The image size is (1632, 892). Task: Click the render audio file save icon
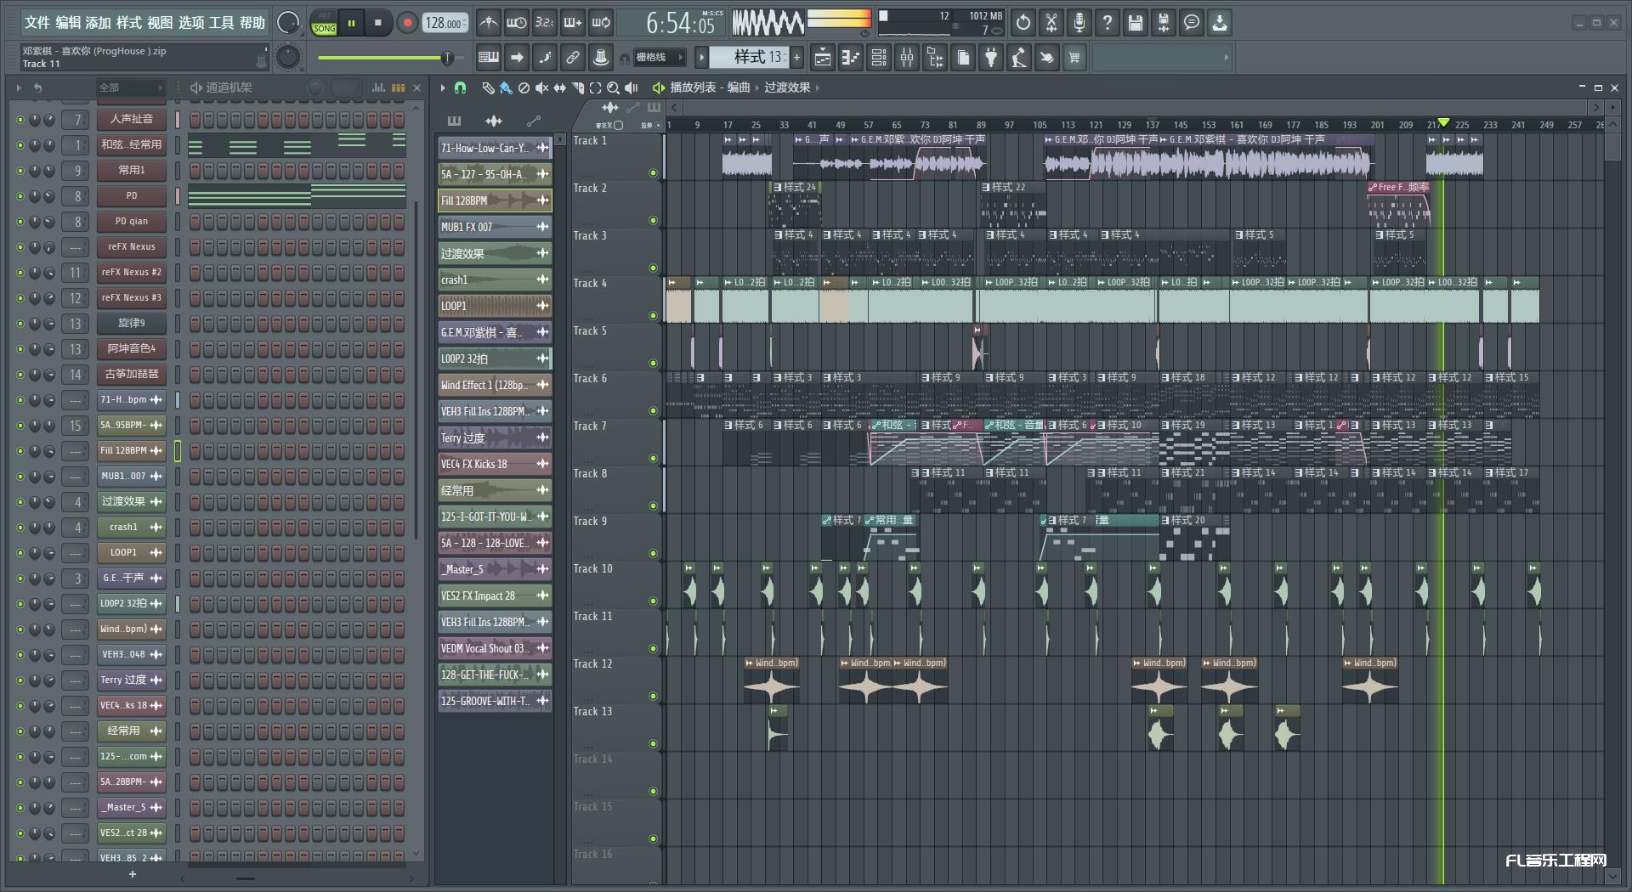(1164, 23)
